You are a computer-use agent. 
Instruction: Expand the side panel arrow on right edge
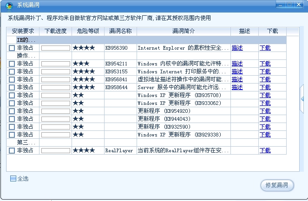click(x=302, y=99)
